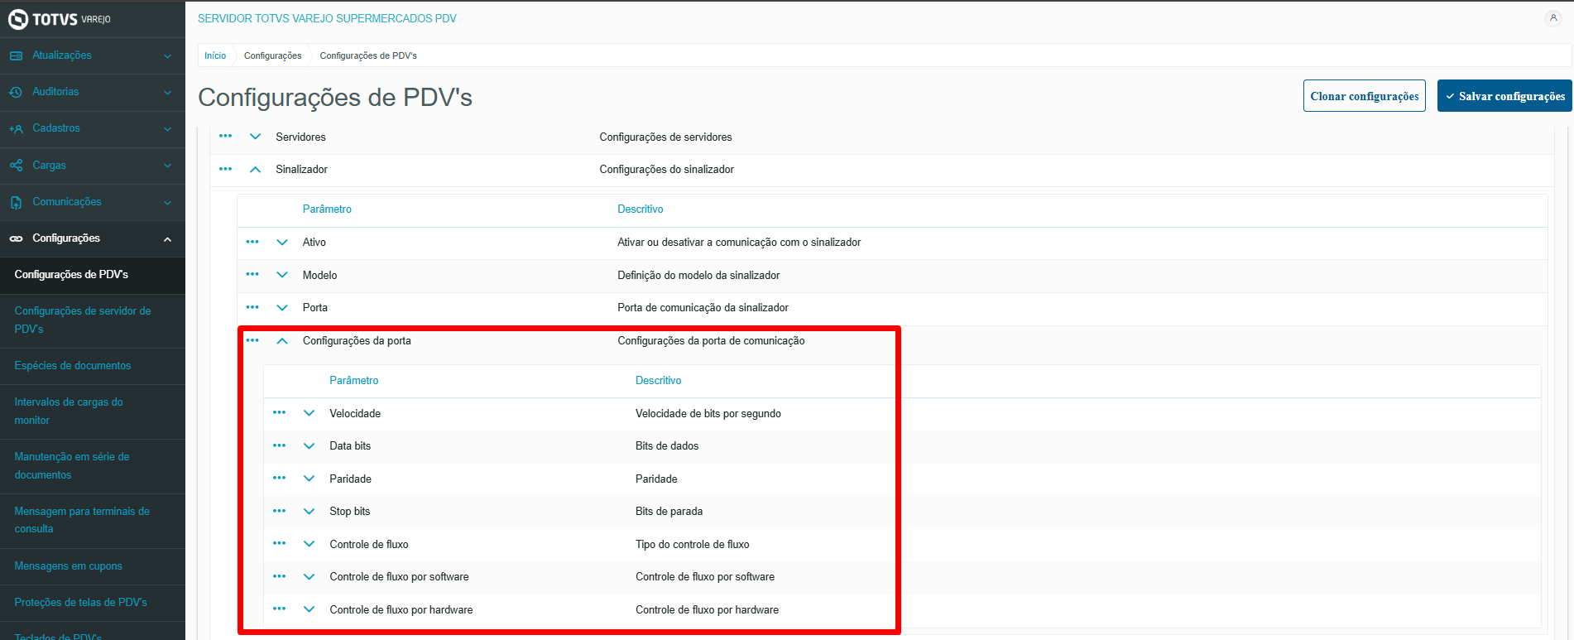Collapse the Configurações menu
This screenshot has height=640, width=1574.
coord(168,239)
